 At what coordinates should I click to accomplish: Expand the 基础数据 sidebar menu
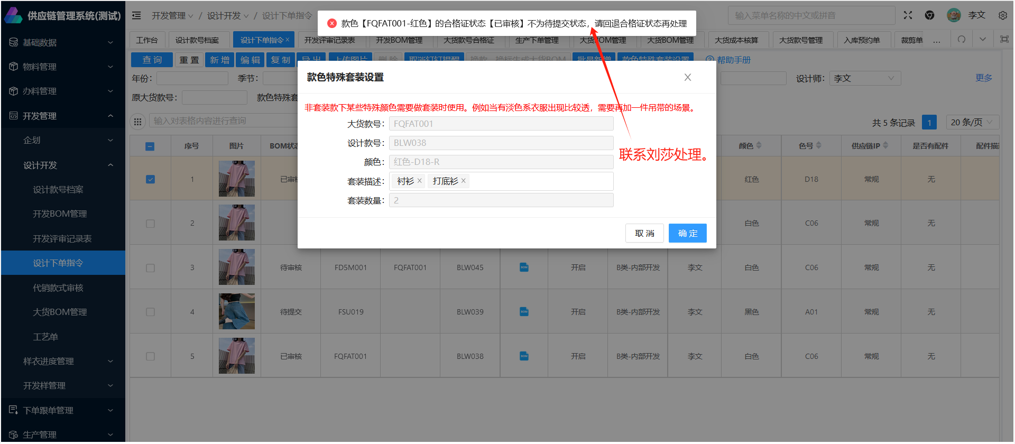pyautogui.click(x=62, y=42)
